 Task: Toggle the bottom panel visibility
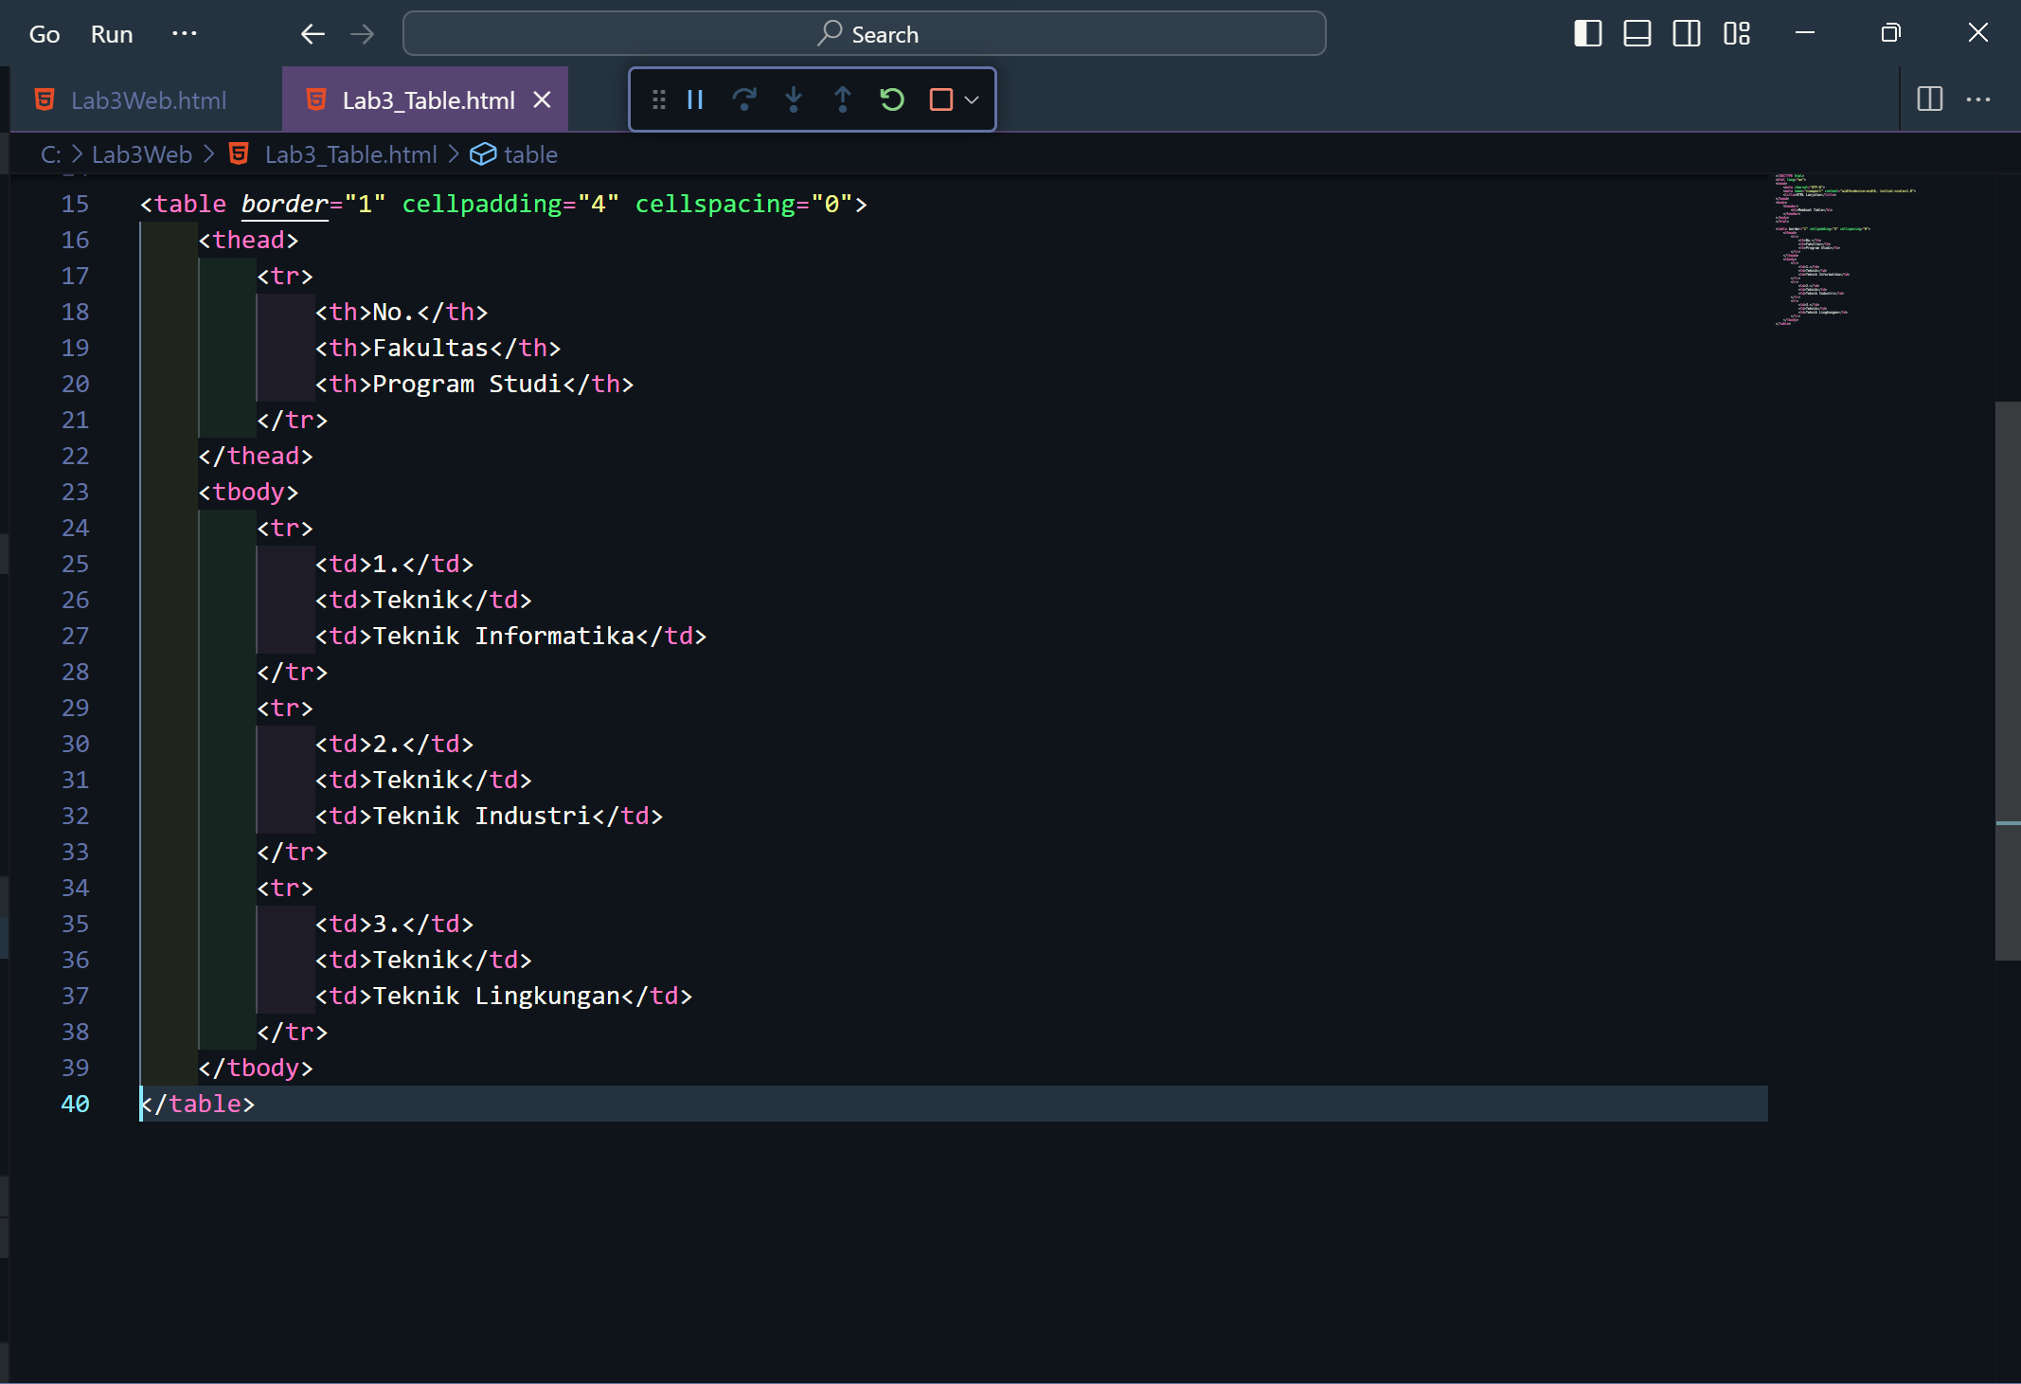(x=1636, y=33)
